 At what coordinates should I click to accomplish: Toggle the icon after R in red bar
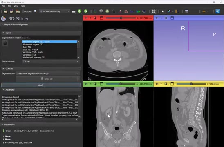click(x=95, y=18)
